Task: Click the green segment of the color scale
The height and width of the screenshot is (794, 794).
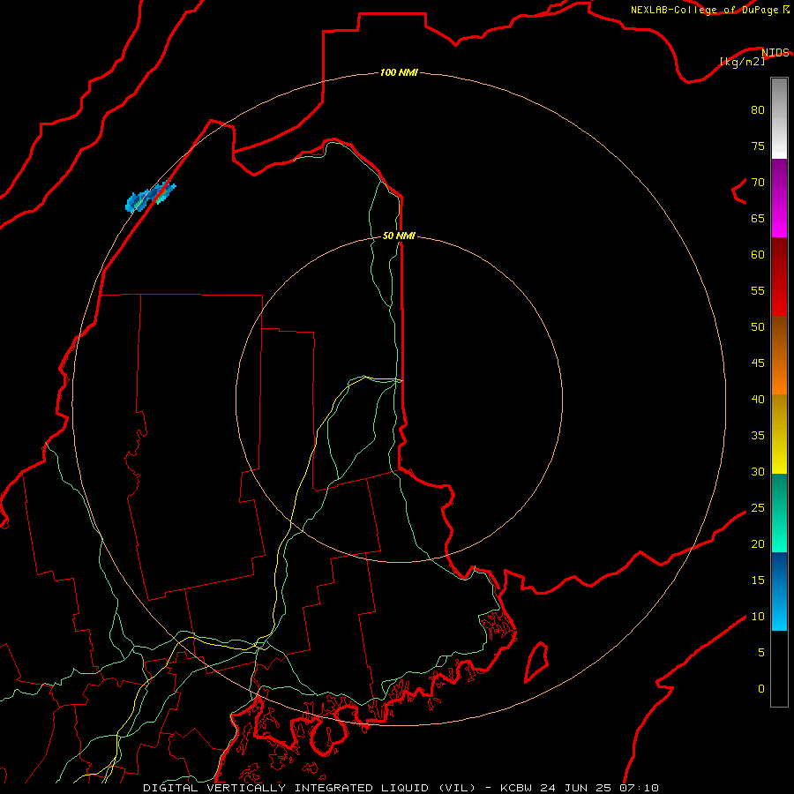Action: (779, 513)
